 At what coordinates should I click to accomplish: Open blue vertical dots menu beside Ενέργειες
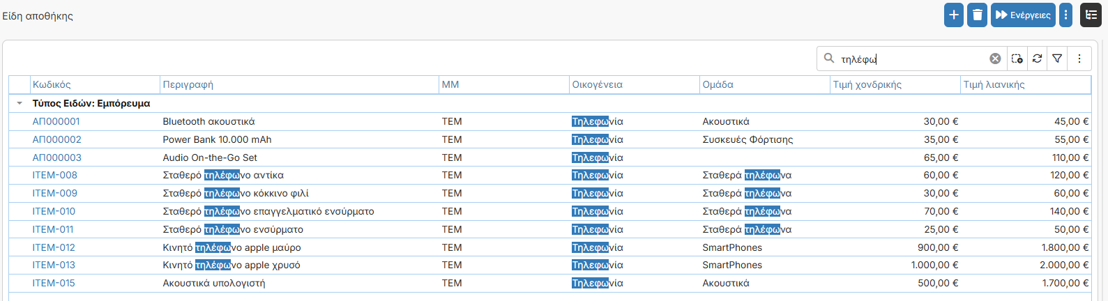(1065, 15)
